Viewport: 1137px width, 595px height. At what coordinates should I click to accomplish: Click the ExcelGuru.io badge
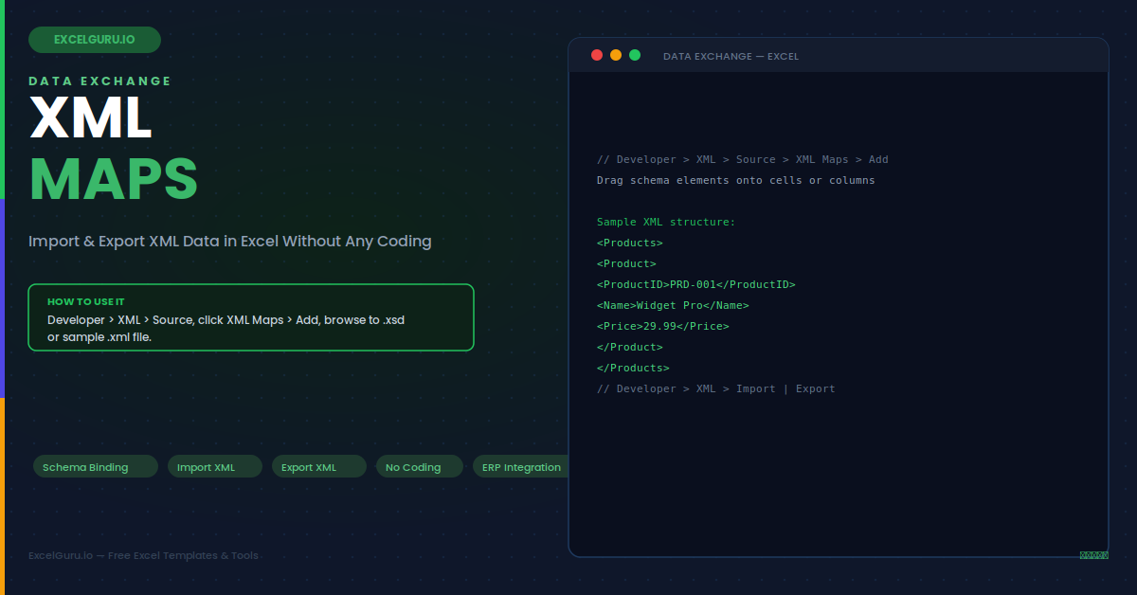click(95, 40)
